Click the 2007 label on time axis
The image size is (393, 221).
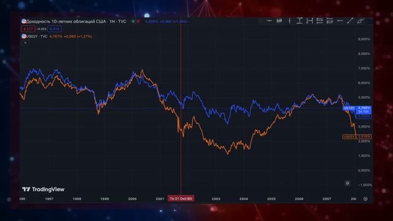[x=327, y=199]
